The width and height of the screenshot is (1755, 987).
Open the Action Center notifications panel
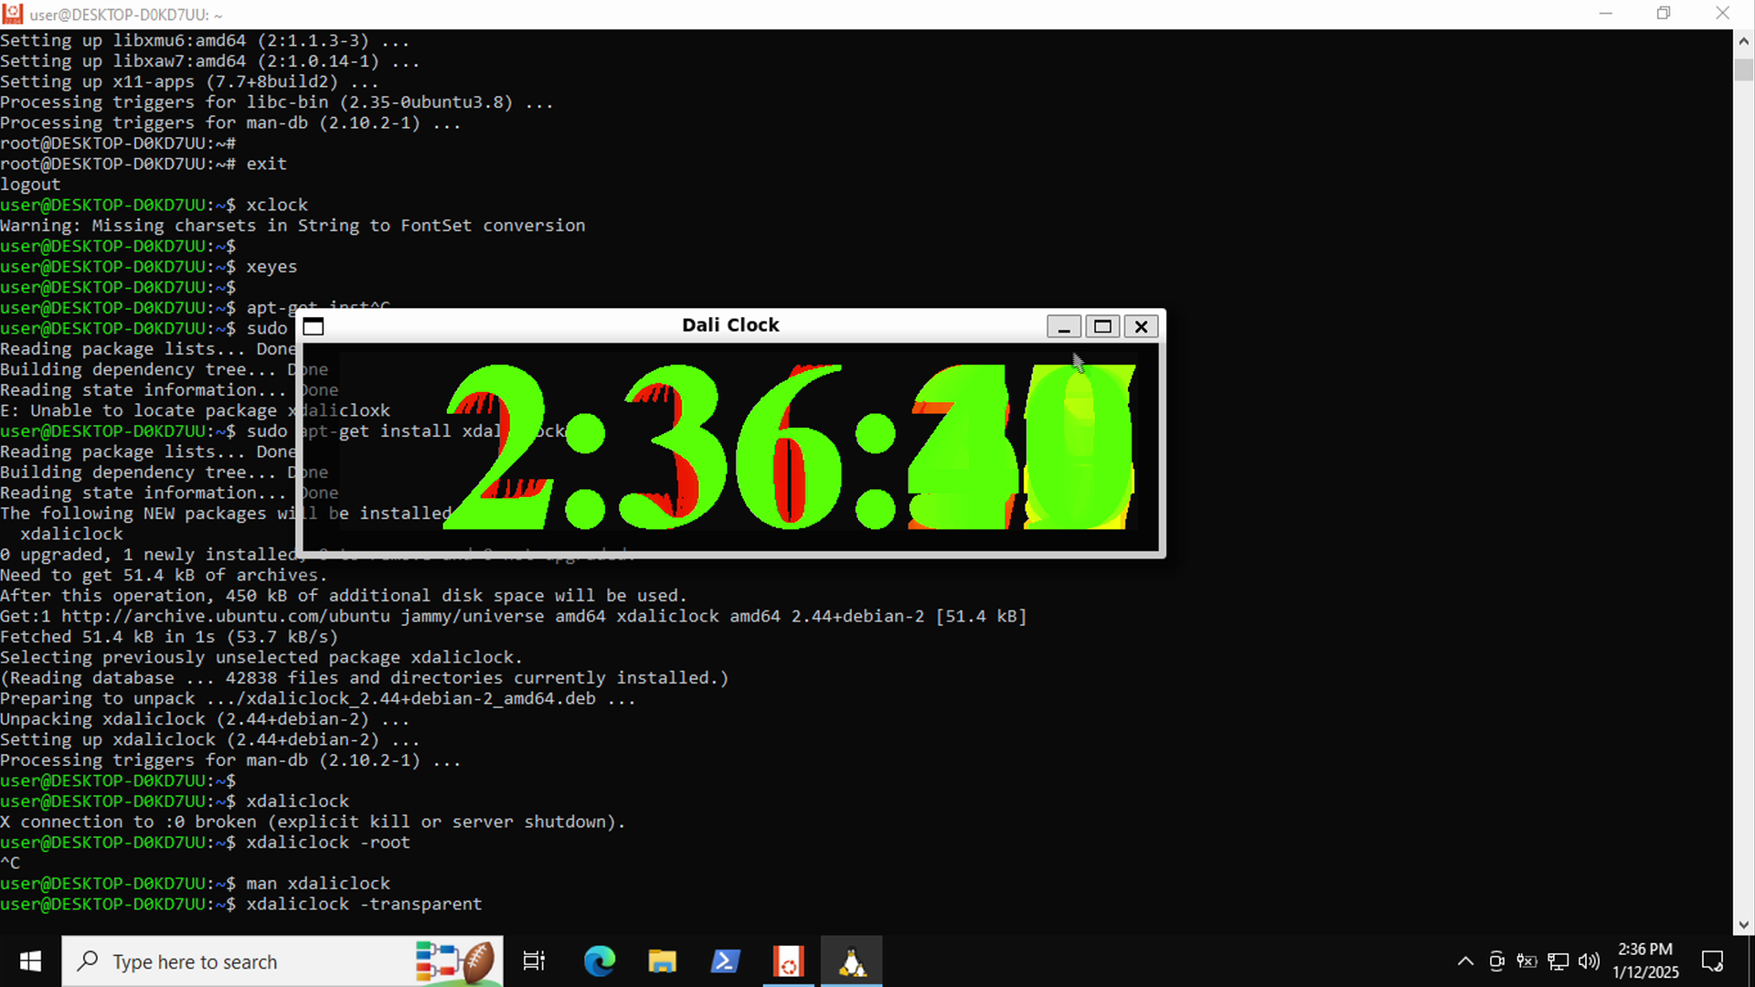point(1712,961)
